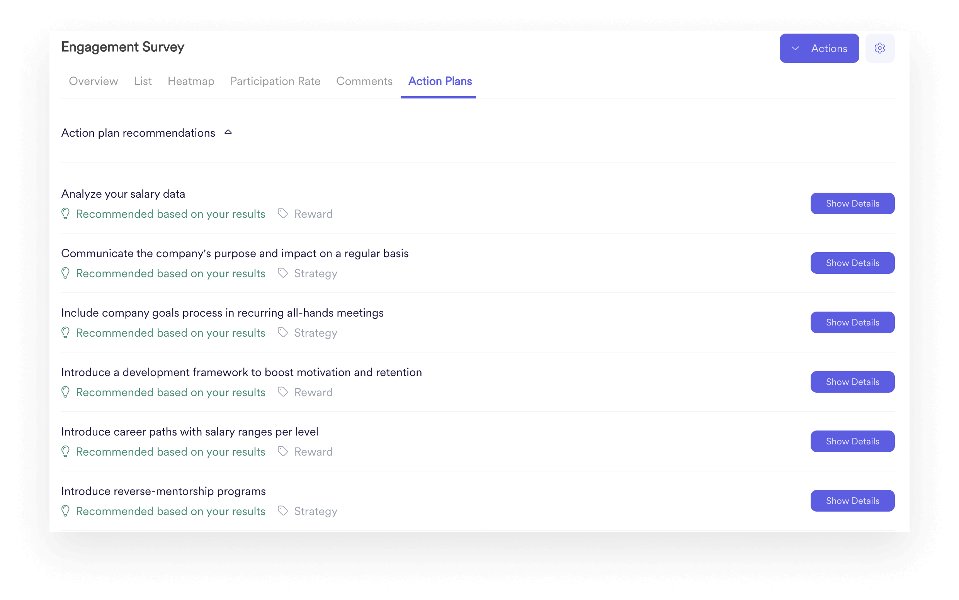Click the tag icon next to 'Strategy' for company purpose action
959x600 pixels.
click(282, 273)
